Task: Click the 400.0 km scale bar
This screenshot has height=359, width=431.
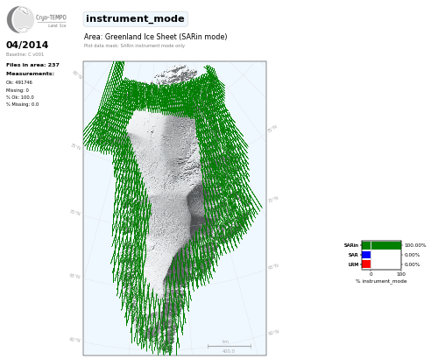Action: 230,347
